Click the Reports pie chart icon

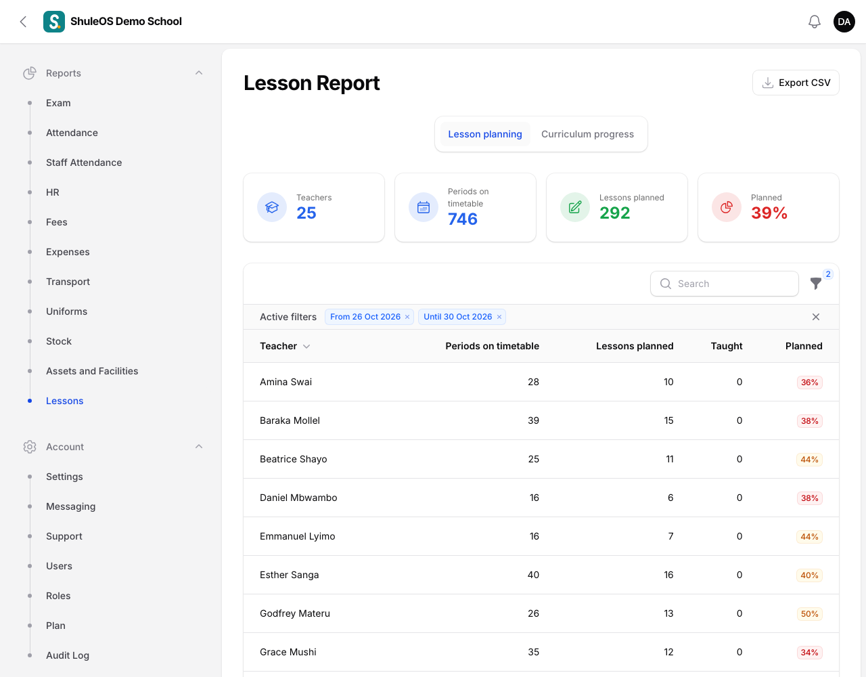coord(30,73)
